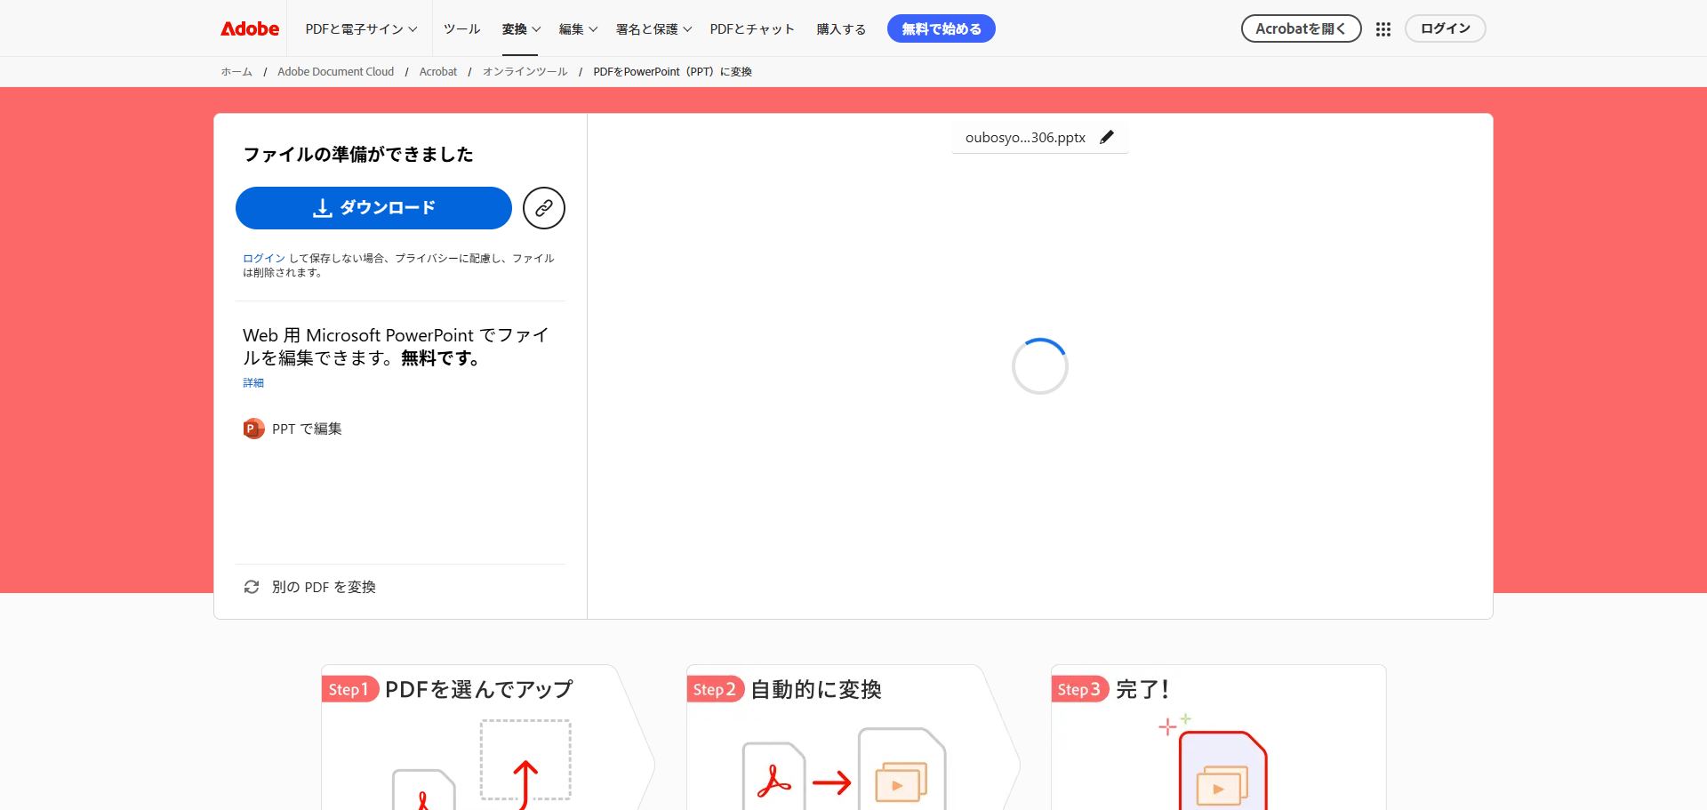Click the refresh icon beside 別の PDF を変換
The height and width of the screenshot is (810, 1707).
[x=252, y=587]
